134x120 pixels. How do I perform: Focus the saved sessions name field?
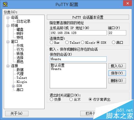pyautogui.click(x=78, y=59)
